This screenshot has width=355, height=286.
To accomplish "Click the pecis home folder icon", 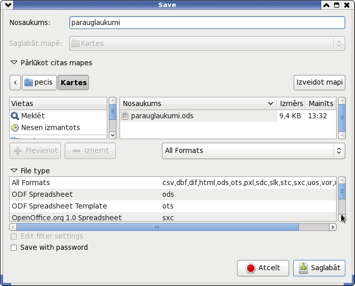I will point(29,83).
